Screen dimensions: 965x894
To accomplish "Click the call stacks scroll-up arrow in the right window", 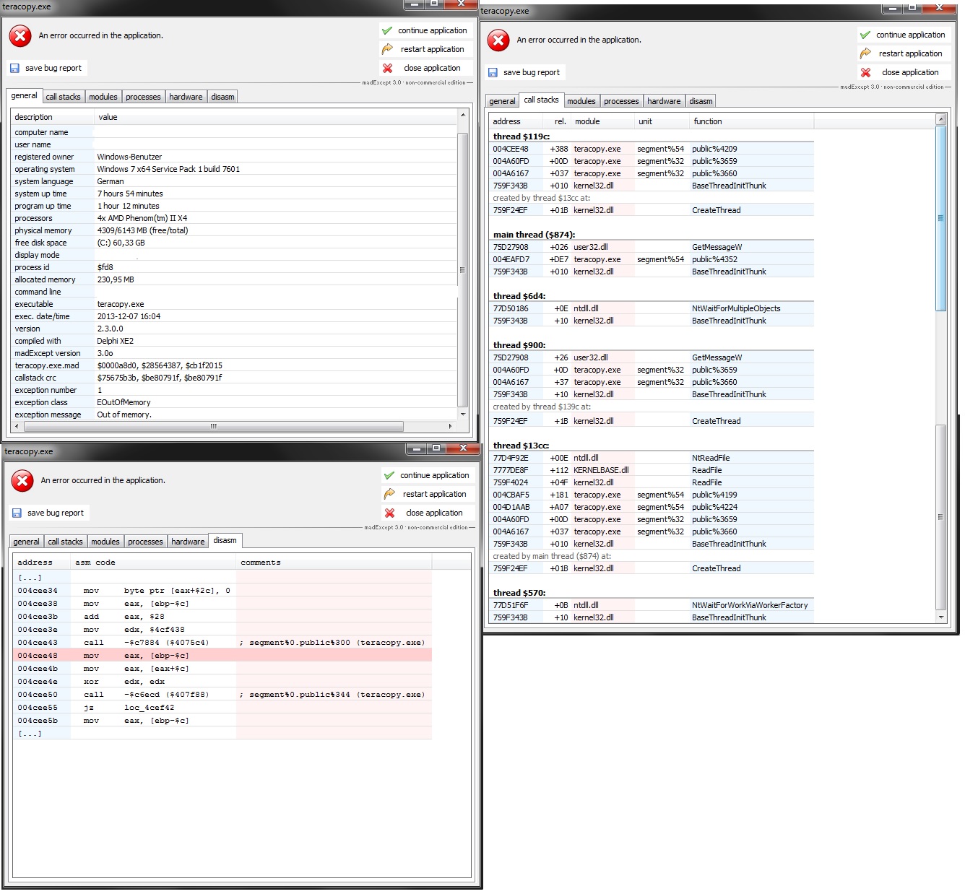I will click(940, 119).
